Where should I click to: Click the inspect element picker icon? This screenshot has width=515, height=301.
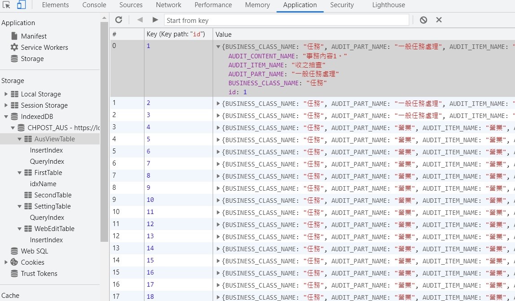click(6, 5)
